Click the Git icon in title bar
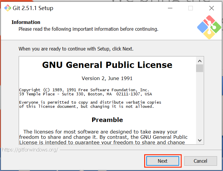223x171 pixels. pyautogui.click(x=7, y=8)
